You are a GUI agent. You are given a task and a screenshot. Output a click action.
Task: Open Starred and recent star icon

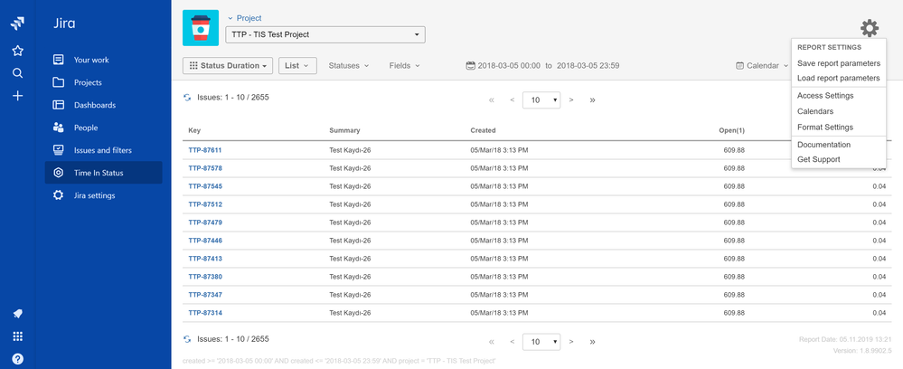tap(17, 51)
